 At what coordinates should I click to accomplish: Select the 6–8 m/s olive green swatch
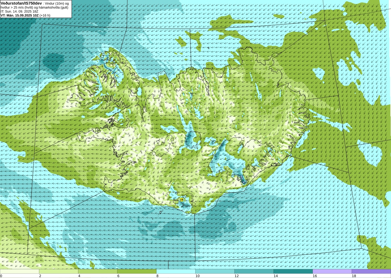coord(137,271)
